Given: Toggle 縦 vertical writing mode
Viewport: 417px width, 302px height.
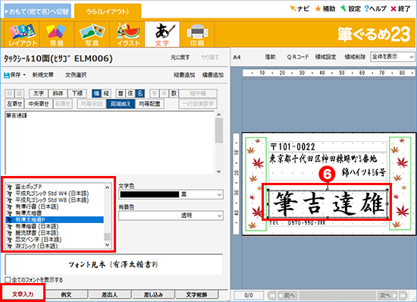Looking at the screenshot, I should click(106, 93).
